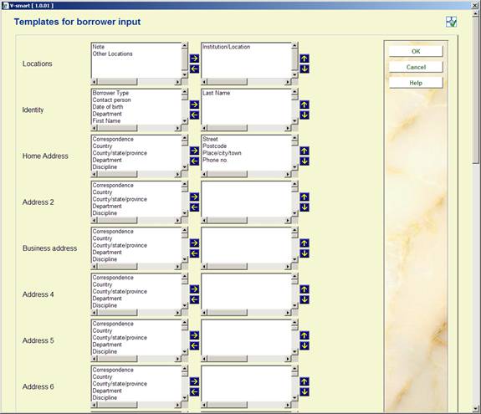The height and width of the screenshot is (414, 481).
Task: Click the down-arrow button for Home Address row
Action: pos(304,161)
